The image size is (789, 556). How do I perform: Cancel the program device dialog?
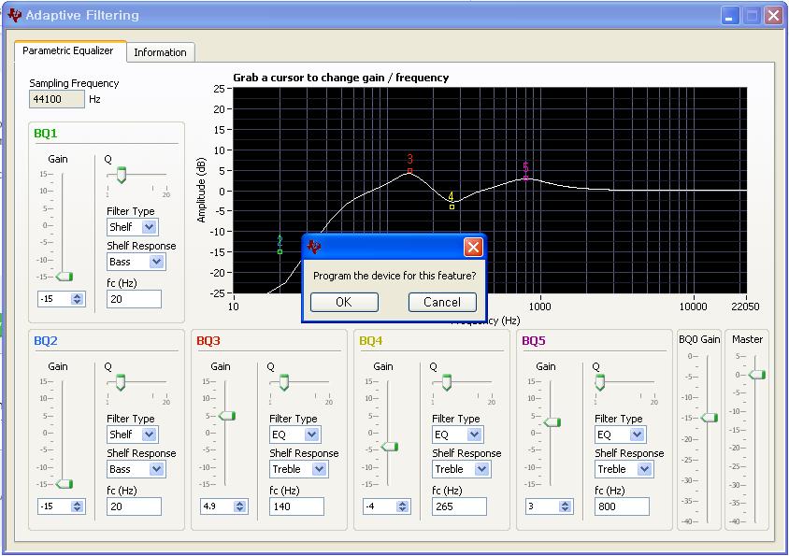pos(442,302)
